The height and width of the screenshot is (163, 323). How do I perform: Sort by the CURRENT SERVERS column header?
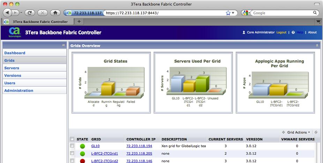coord(226,139)
